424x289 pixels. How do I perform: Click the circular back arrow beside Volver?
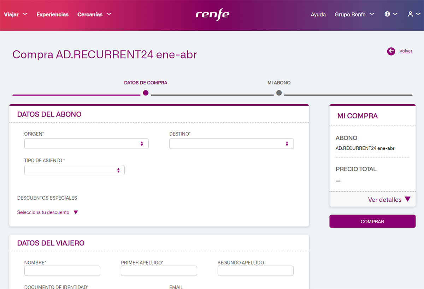[x=391, y=51]
